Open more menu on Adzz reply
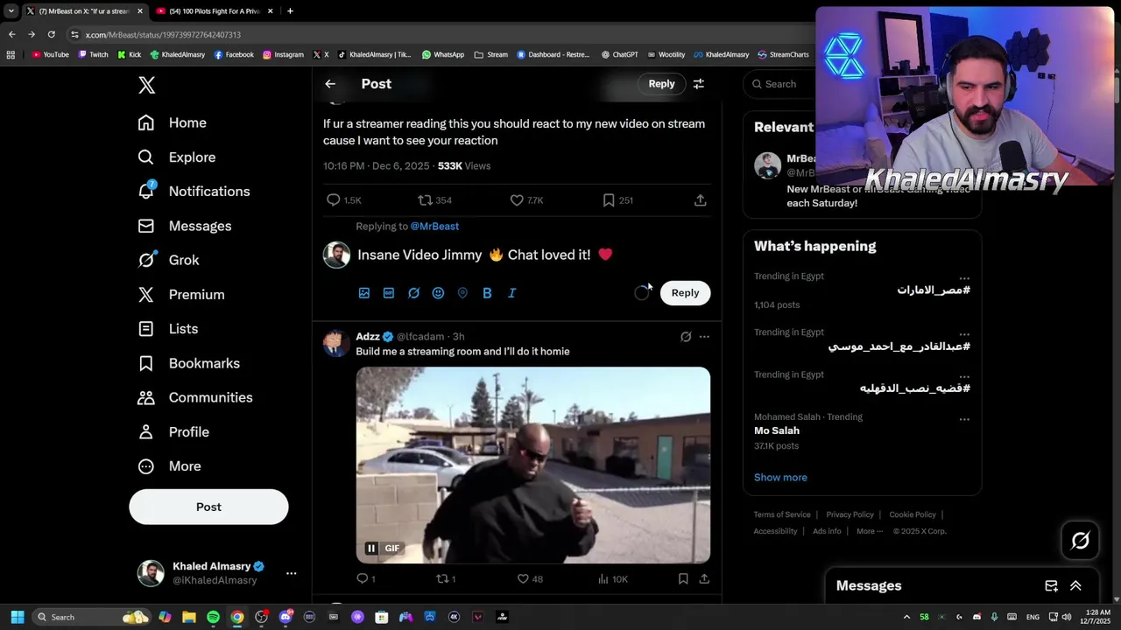Viewport: 1121px width, 630px height. click(704, 337)
